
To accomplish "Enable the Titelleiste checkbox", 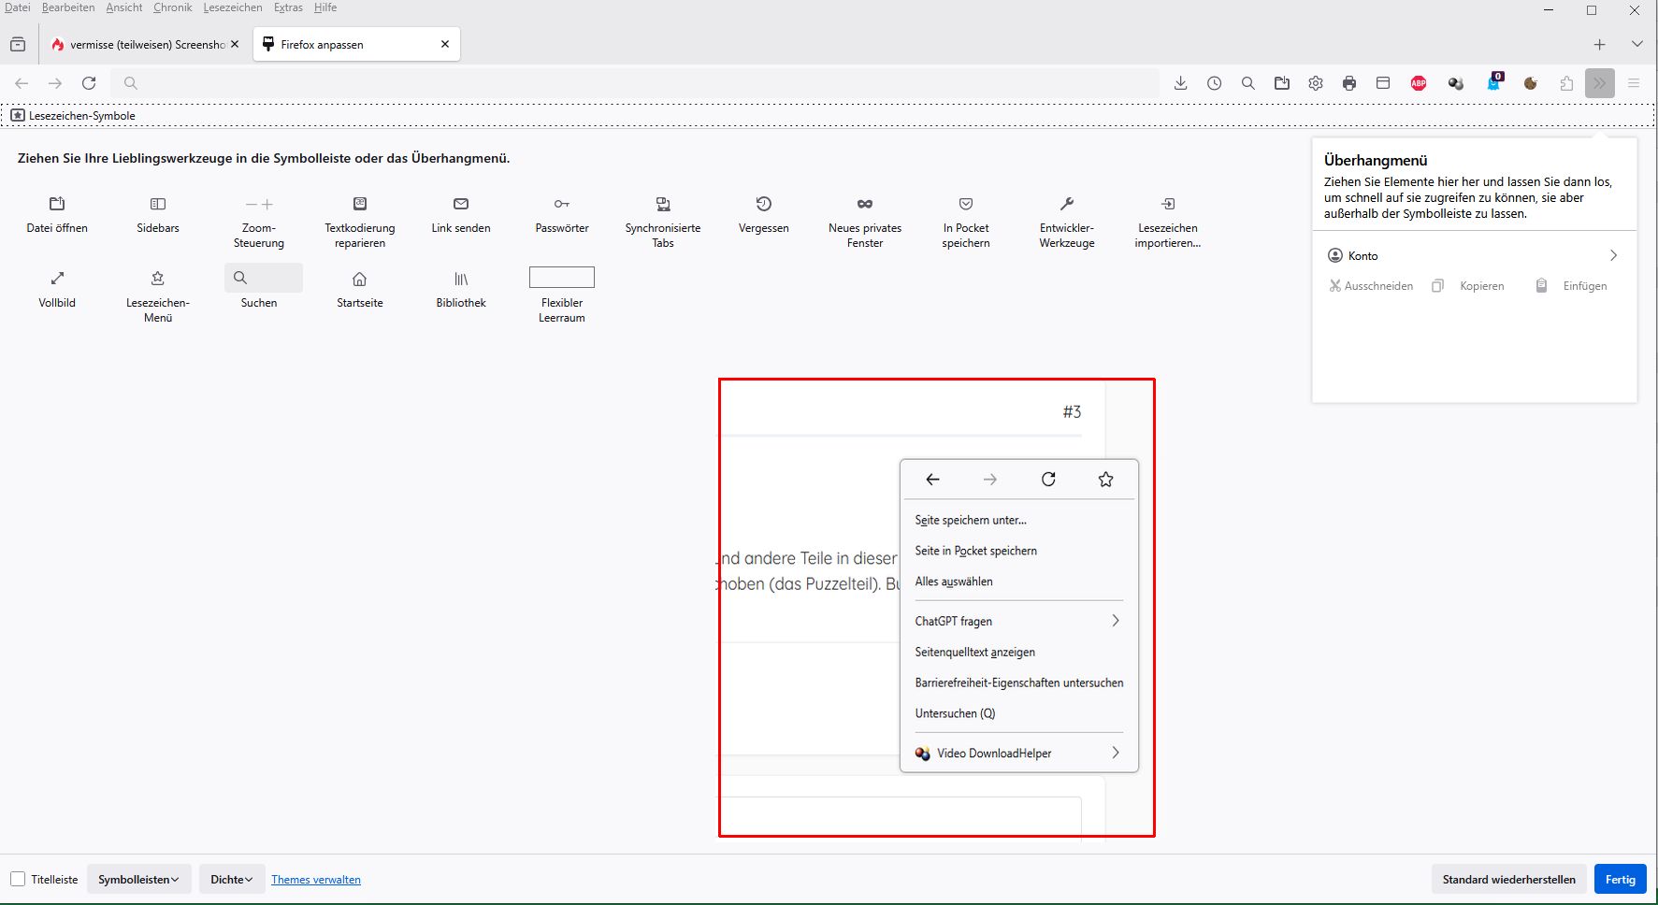I will point(18,879).
